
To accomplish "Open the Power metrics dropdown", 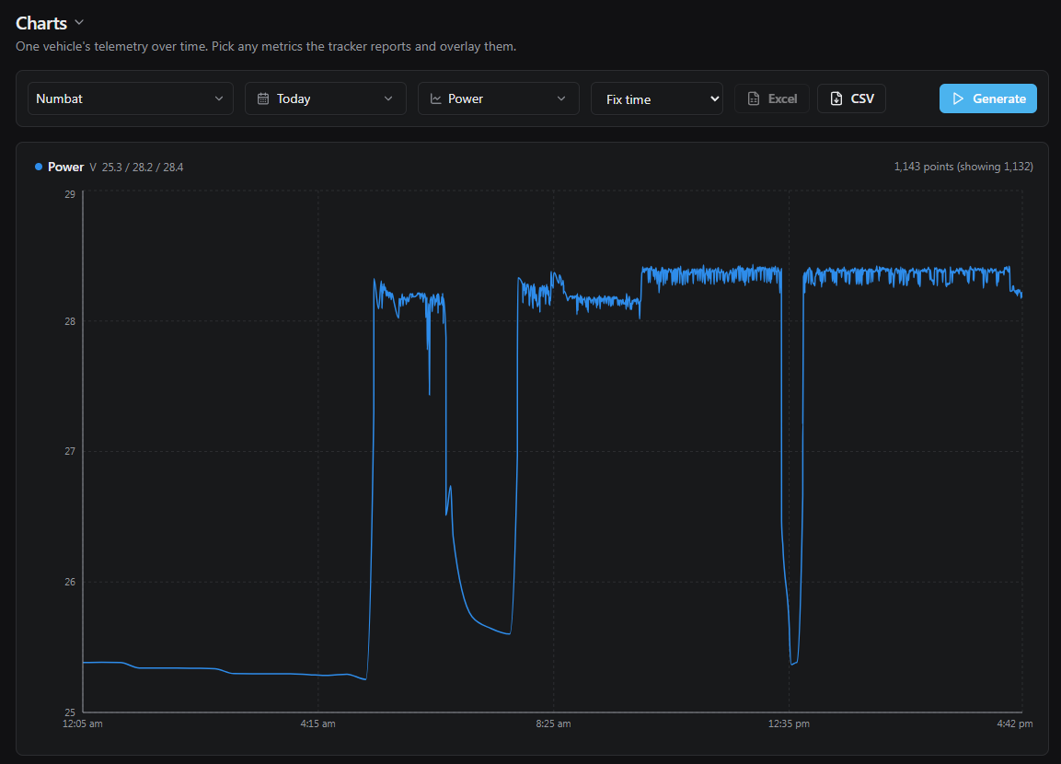I will (499, 98).
